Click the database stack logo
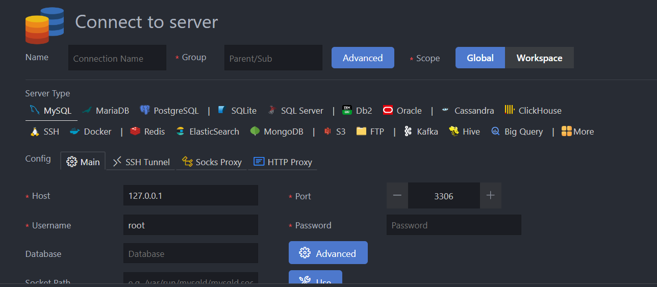Image resolution: width=657 pixels, height=287 pixels. pyautogui.click(x=44, y=25)
